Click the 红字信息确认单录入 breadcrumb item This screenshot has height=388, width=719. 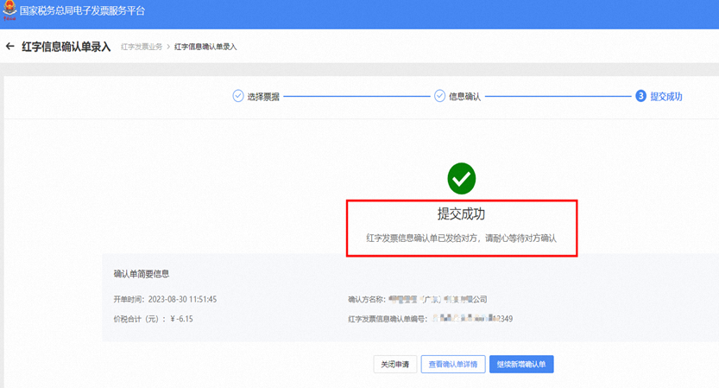[x=205, y=47]
